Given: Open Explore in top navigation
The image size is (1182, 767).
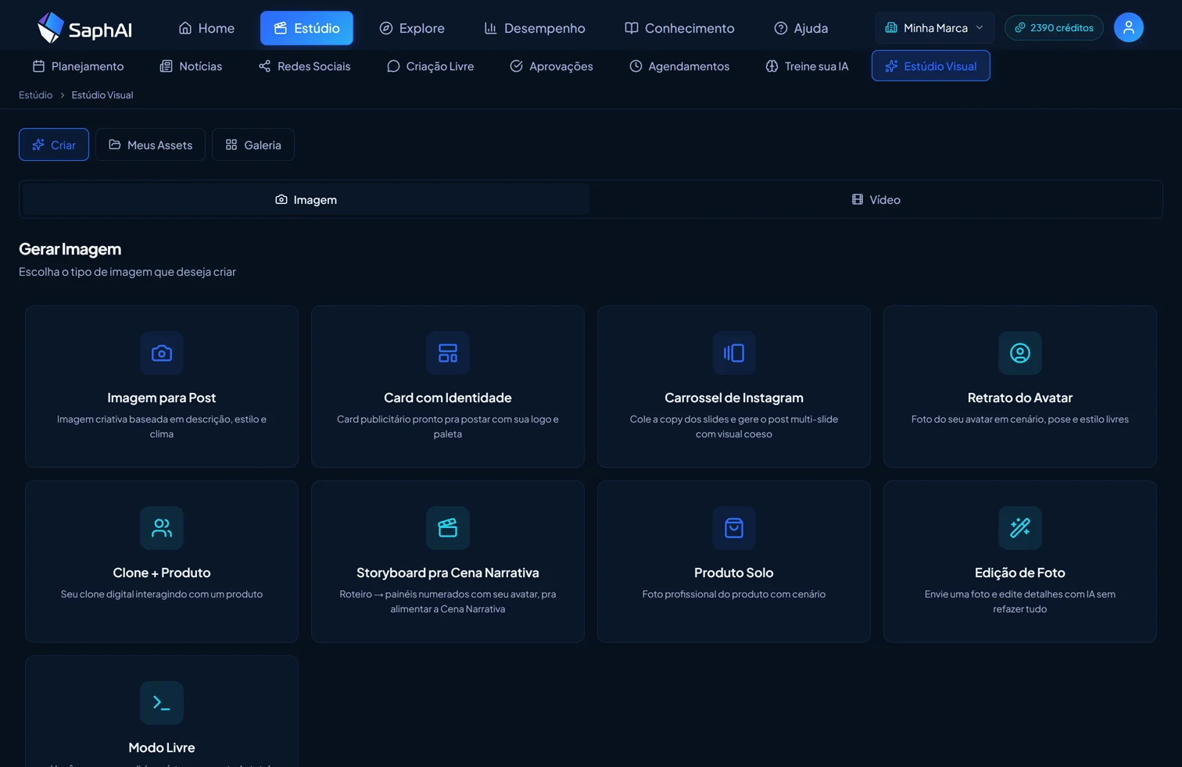Looking at the screenshot, I should pos(412,28).
